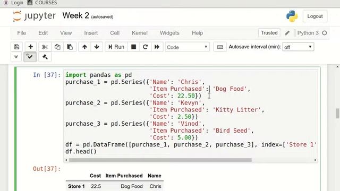
Task: Open the Autosave interval dropdown
Action: [x=298, y=47]
